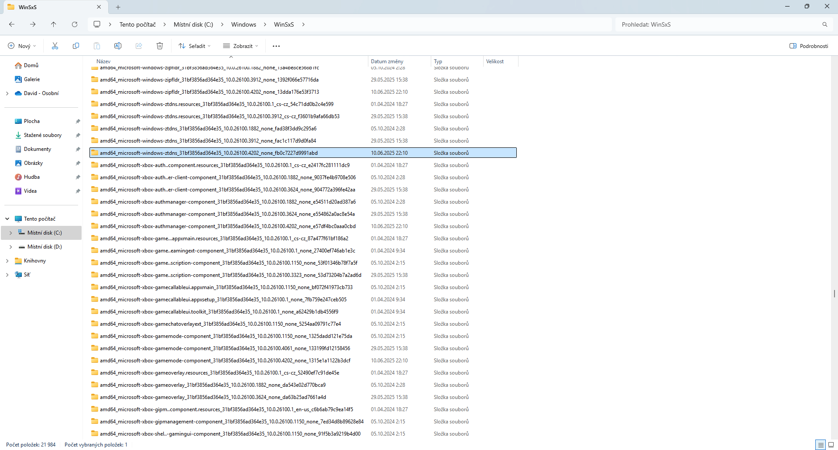Click the Rename icon
Image resolution: width=838 pixels, height=450 pixels.
pyautogui.click(x=118, y=46)
